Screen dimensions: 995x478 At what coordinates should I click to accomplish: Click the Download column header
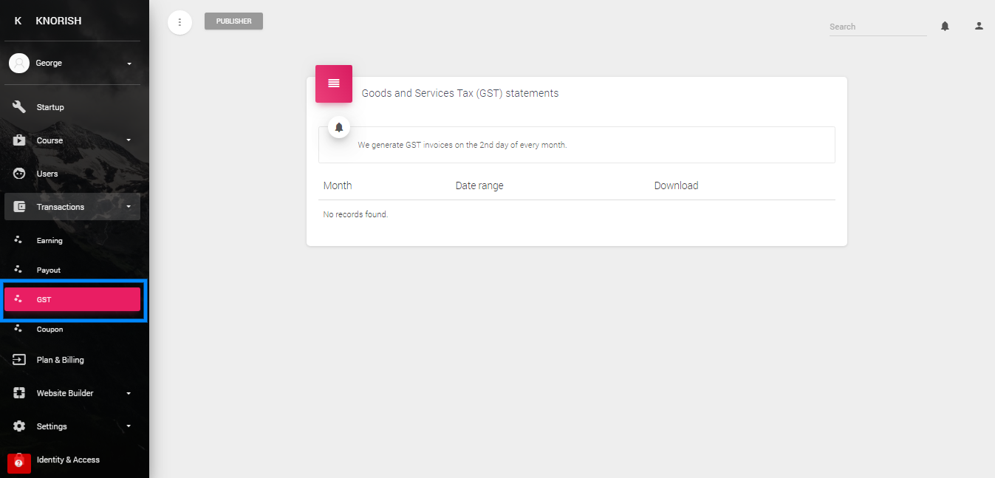pos(676,185)
